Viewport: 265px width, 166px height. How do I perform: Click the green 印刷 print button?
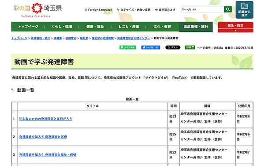[190, 47]
